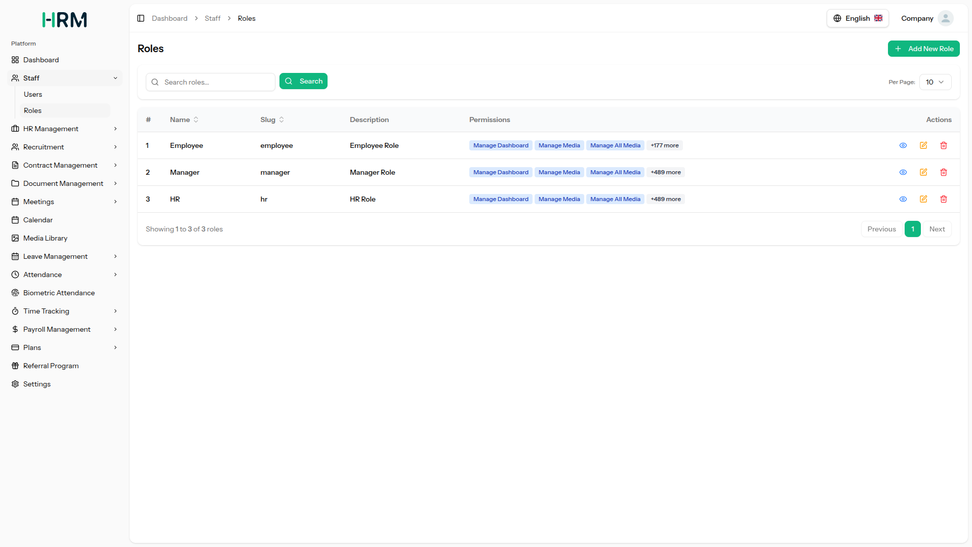This screenshot has width=972, height=547.
Task: View the Manager role via eye icon
Action: (x=903, y=172)
